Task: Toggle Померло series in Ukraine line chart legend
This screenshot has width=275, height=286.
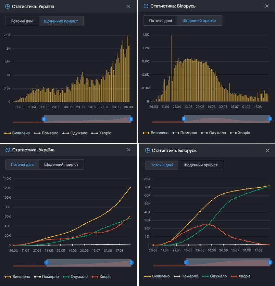Action: pyautogui.click(x=46, y=276)
